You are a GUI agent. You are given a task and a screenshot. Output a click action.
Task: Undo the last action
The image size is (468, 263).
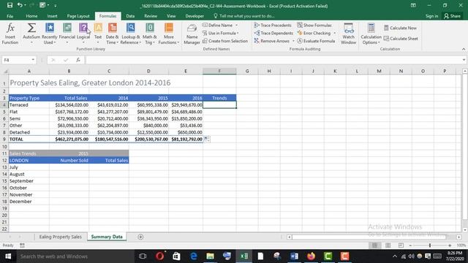[20, 5]
